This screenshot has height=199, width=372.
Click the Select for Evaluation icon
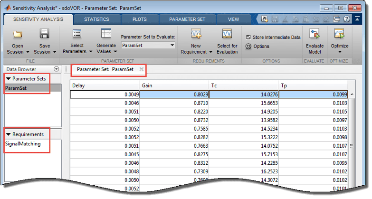227,34
